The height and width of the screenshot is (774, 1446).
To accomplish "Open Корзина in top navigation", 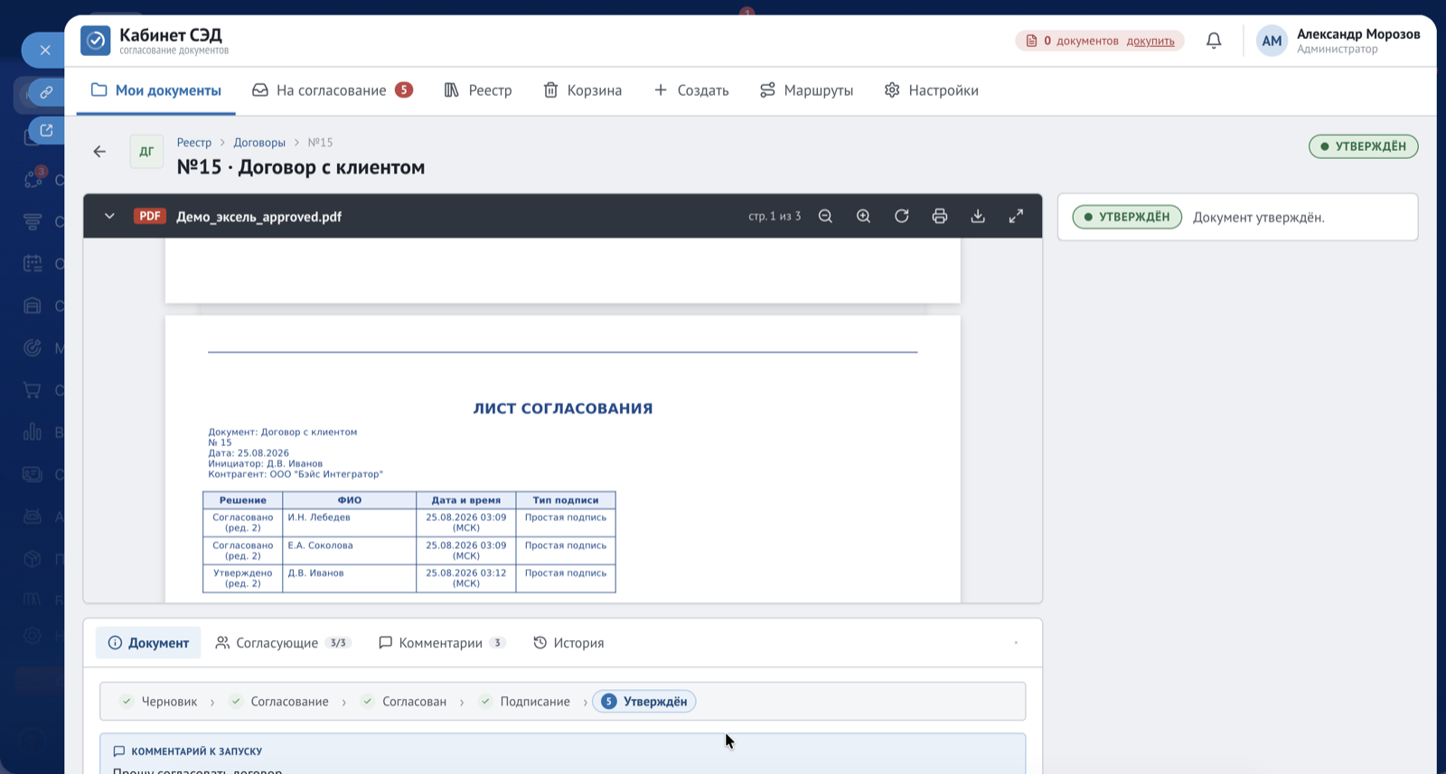I will [582, 90].
